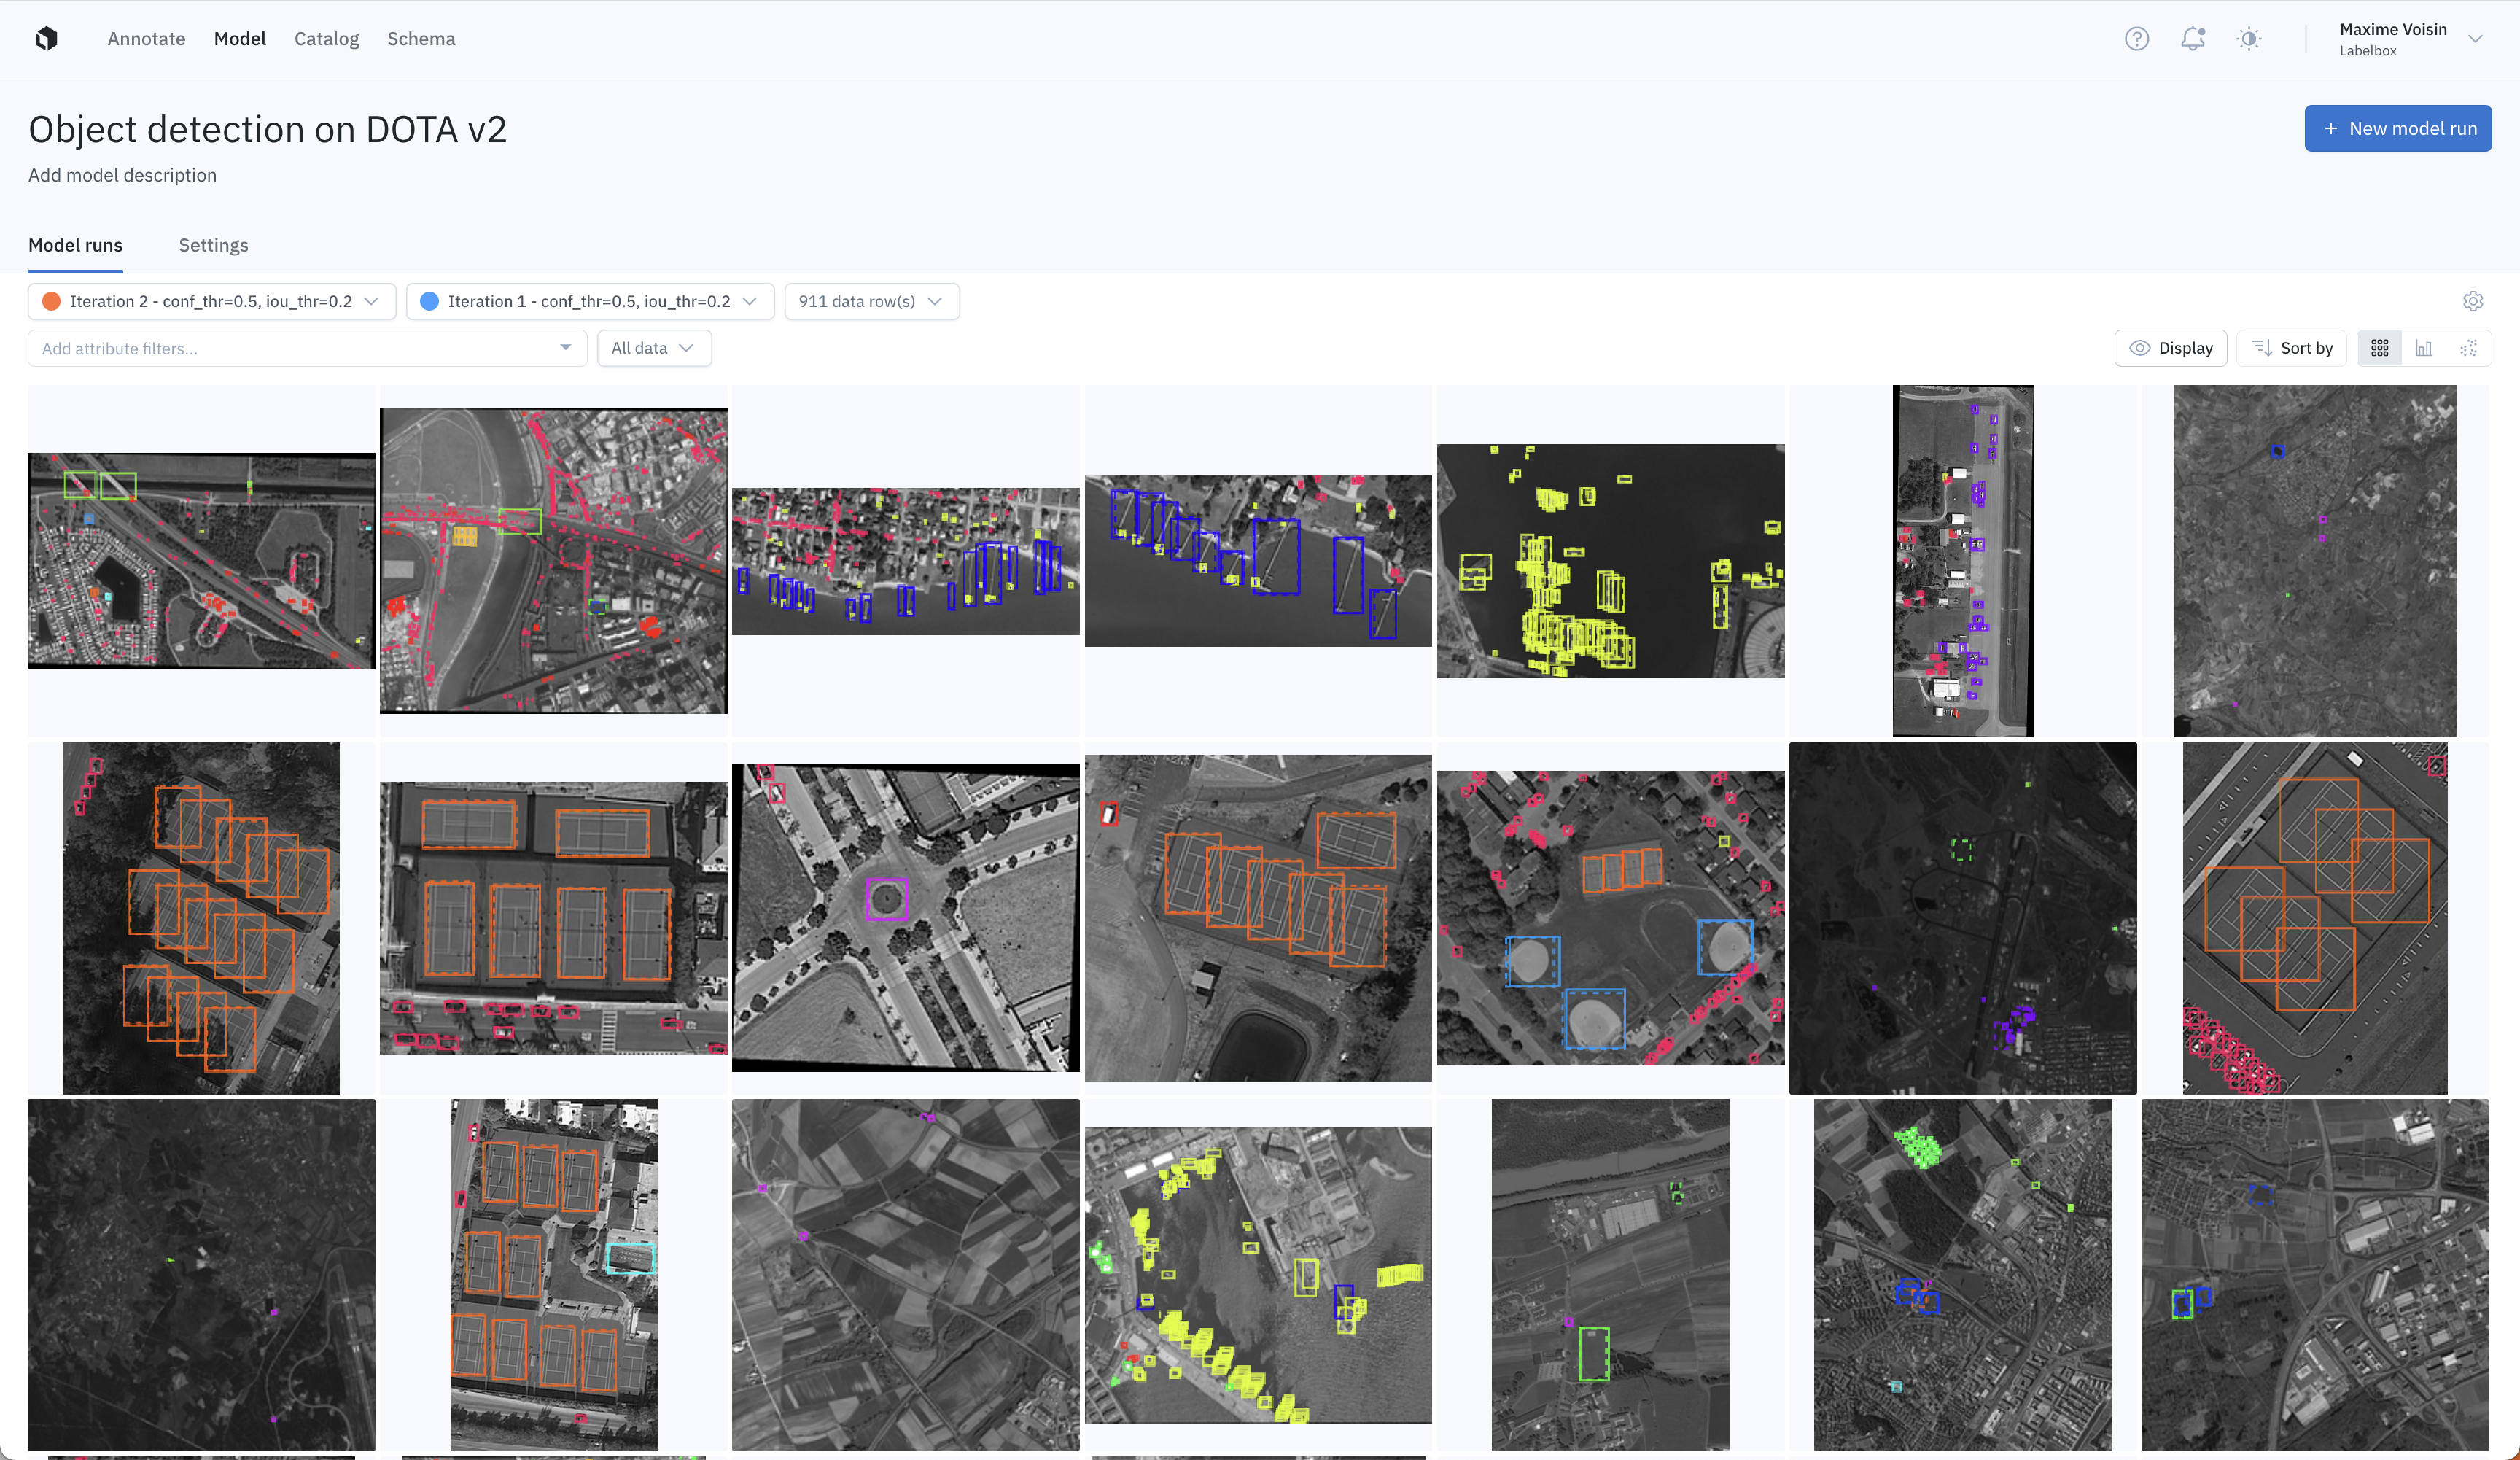Toggle the light/dark theme icon
The height and width of the screenshot is (1460, 2520).
2248,38
